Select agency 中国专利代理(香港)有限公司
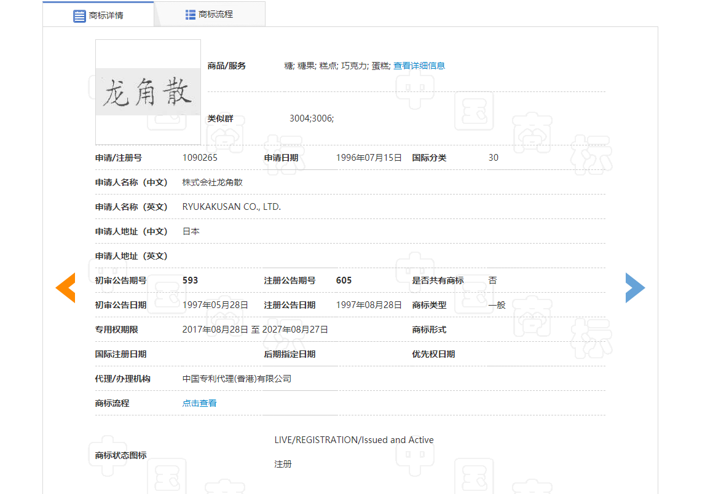 [237, 378]
